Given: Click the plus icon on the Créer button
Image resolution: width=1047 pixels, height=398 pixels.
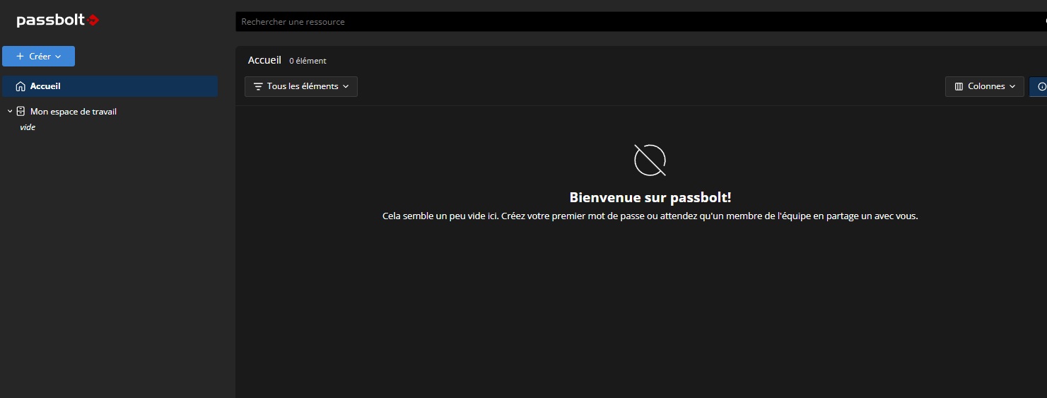Looking at the screenshot, I should point(20,57).
